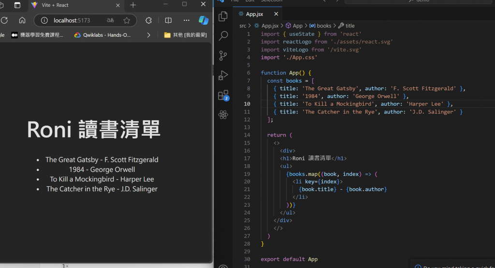Click the <h1> tag on line 17

pyautogui.click(x=286, y=158)
